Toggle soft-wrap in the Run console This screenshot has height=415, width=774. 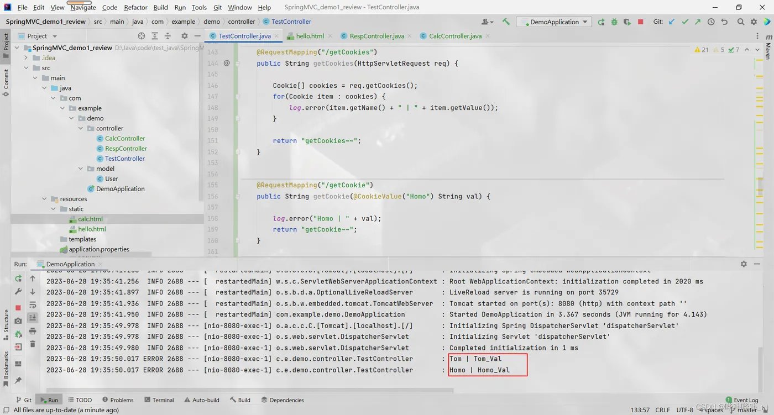coord(33,304)
